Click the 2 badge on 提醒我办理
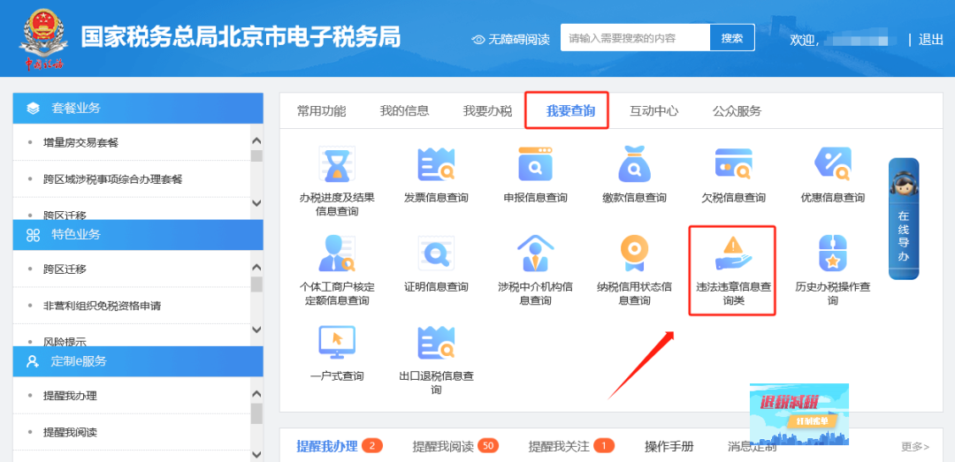The width and height of the screenshot is (955, 462). click(372, 446)
